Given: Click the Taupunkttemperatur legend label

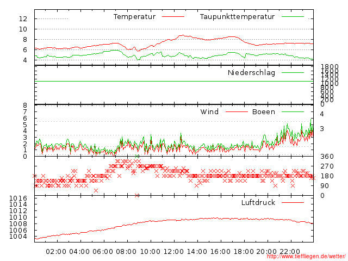Looking at the screenshot, I should [x=237, y=17].
